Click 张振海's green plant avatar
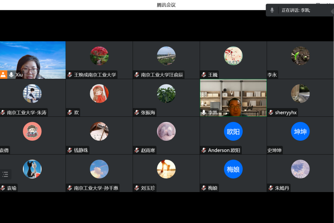Screen dimensions: 334x223 [x=166, y=93]
